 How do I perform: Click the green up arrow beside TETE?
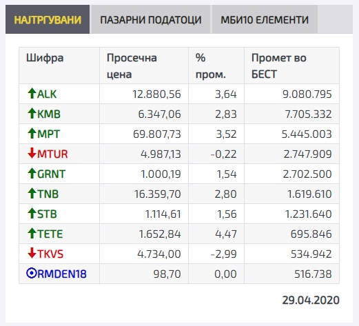(x=32, y=234)
